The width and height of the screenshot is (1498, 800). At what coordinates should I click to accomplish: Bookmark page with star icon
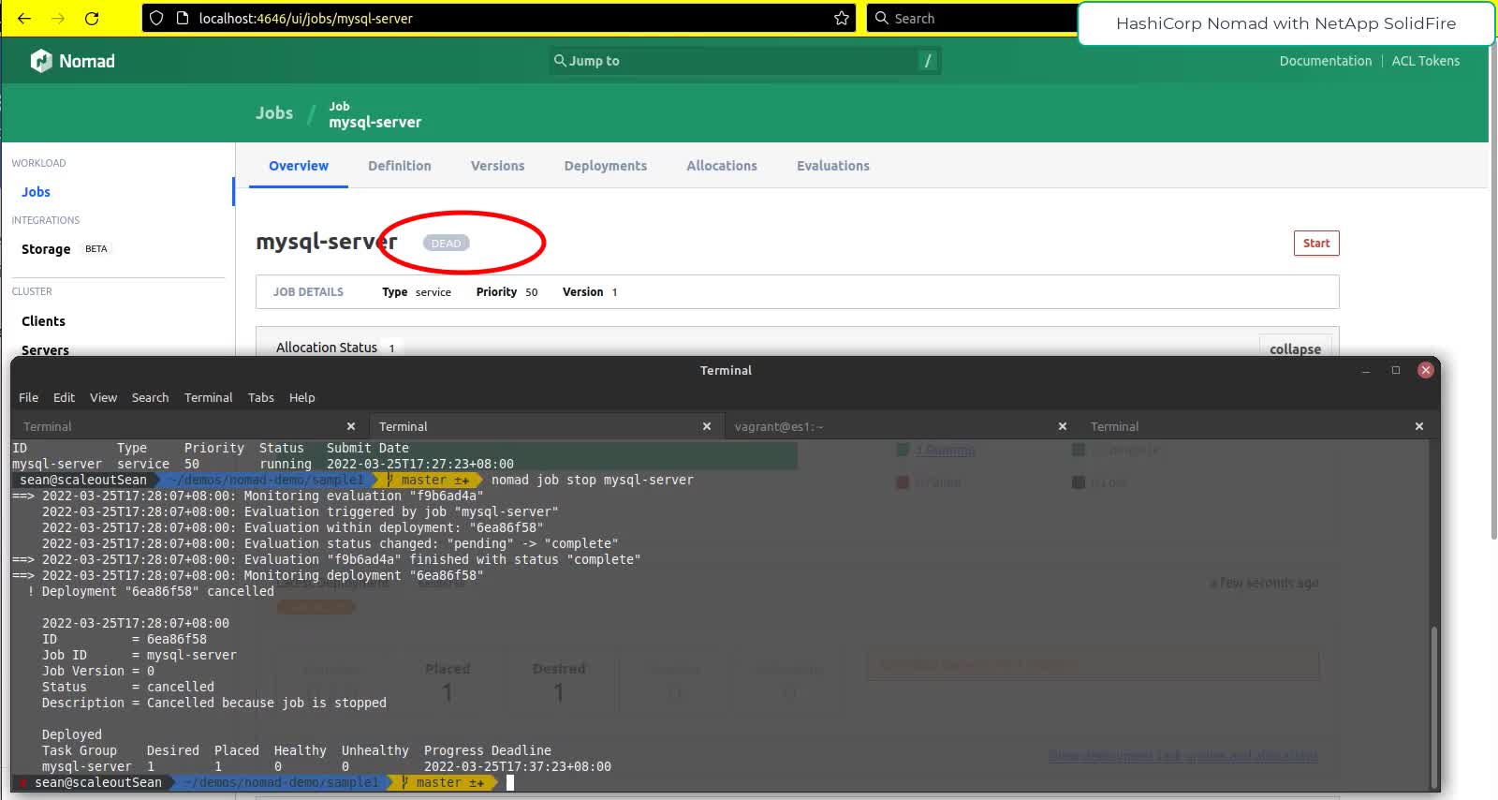[x=841, y=18]
